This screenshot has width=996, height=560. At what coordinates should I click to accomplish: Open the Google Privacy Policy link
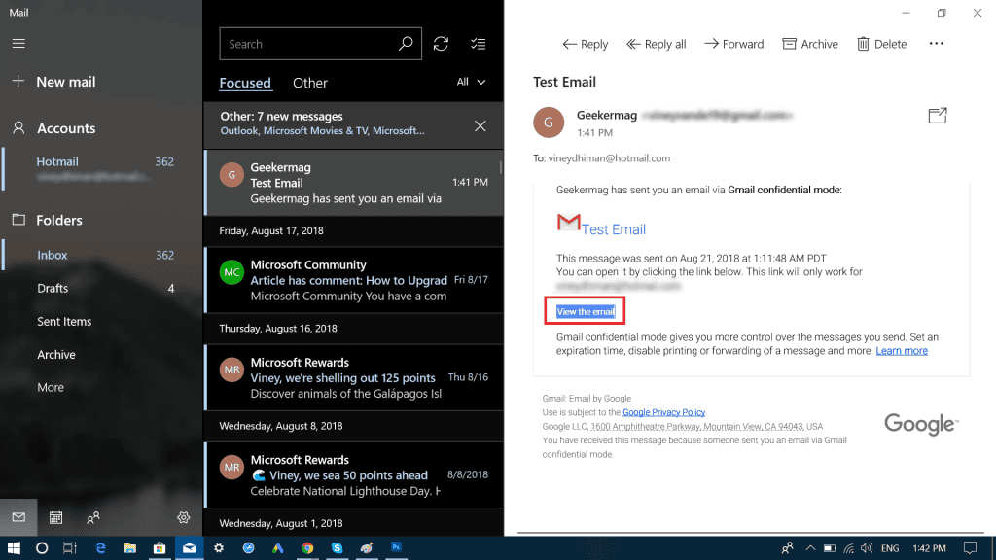pyautogui.click(x=663, y=412)
